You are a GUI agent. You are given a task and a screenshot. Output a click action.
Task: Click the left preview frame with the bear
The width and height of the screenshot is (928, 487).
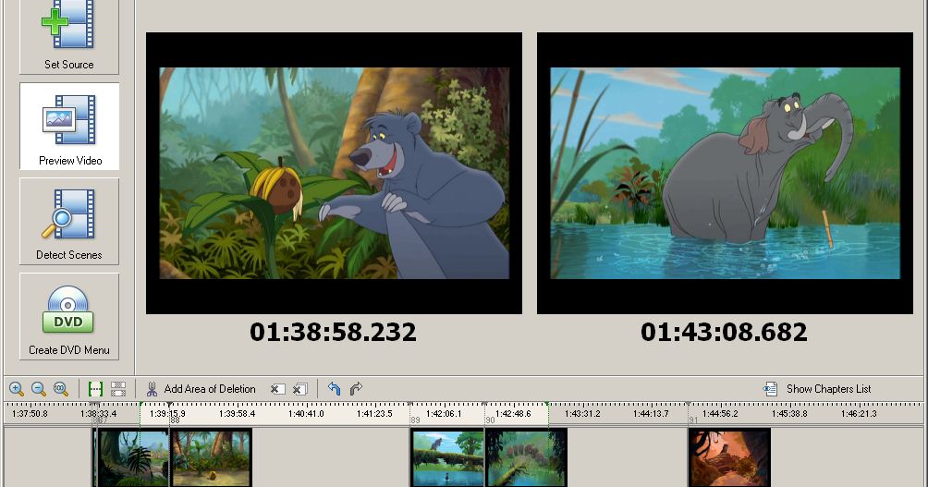click(334, 173)
